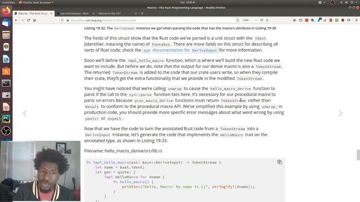The image size is (360, 202).
Task: Open tracking protection shield in address bar
Action: pyautogui.click(x=62, y=20)
